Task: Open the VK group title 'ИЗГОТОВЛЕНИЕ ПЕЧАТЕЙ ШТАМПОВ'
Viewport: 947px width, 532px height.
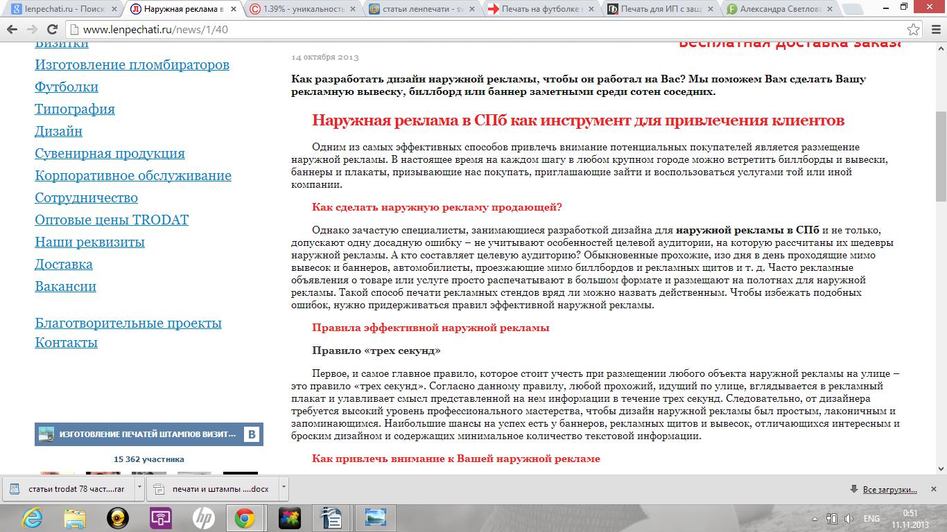Action: (148, 434)
